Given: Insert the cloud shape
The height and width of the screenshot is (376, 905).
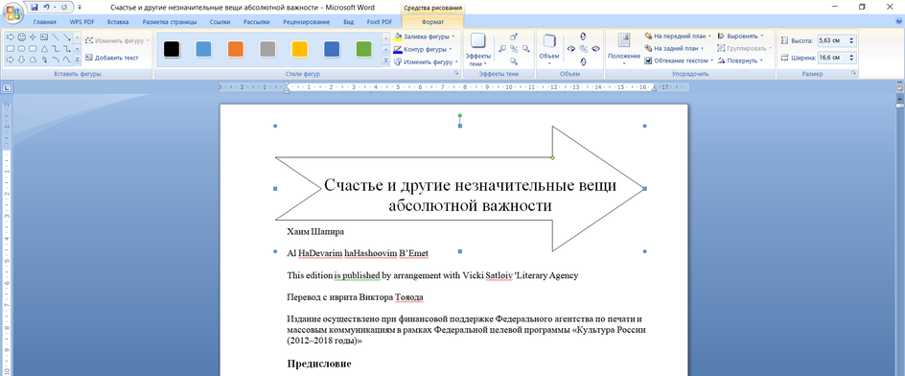Looking at the screenshot, I should click(33, 59).
